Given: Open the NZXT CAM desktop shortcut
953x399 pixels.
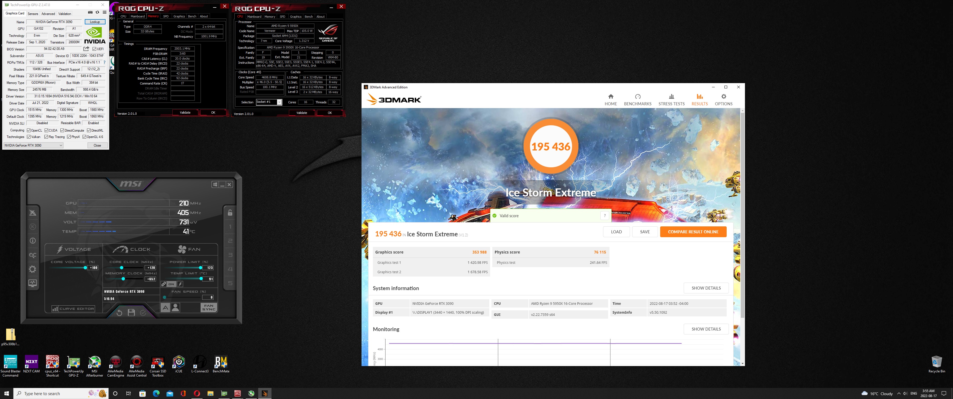Looking at the screenshot, I should (32, 364).
